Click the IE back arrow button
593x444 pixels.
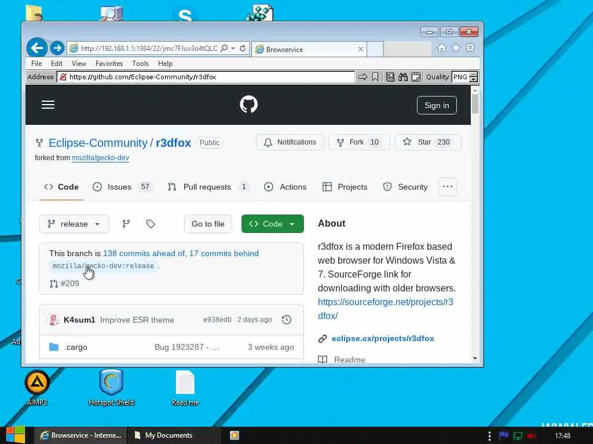[x=37, y=48]
